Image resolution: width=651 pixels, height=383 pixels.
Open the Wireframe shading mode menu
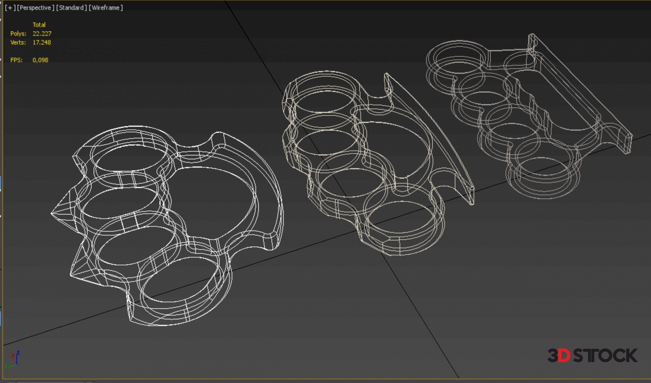point(105,7)
